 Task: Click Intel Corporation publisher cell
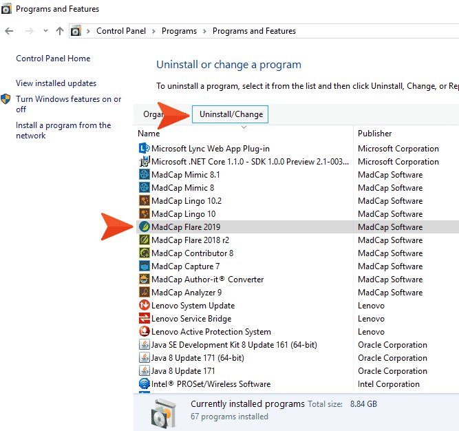tap(388, 384)
